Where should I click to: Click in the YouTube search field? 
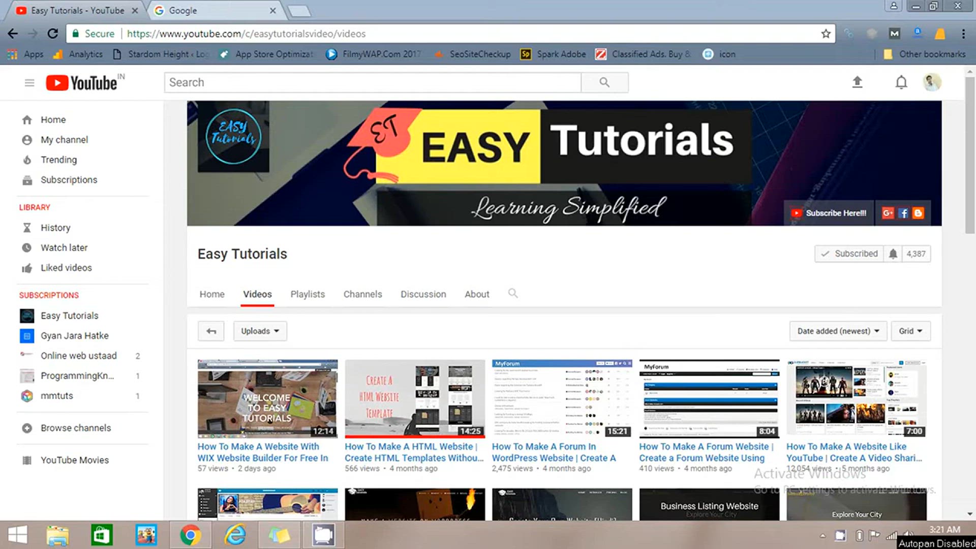[373, 82]
